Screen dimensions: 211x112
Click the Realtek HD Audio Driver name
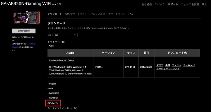point(61,60)
